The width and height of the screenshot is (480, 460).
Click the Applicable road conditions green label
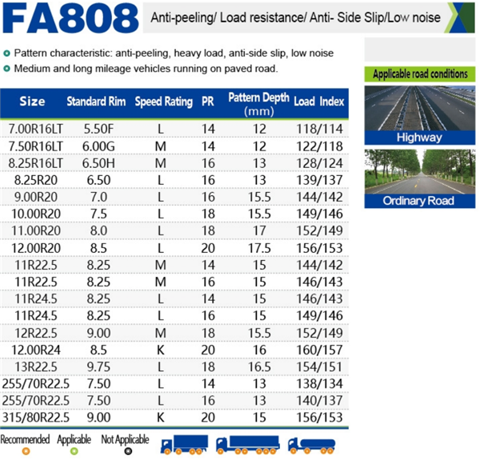(420, 74)
